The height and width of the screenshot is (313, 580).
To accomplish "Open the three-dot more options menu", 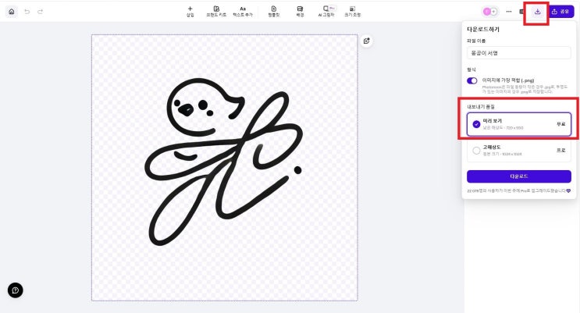I will [510, 12].
